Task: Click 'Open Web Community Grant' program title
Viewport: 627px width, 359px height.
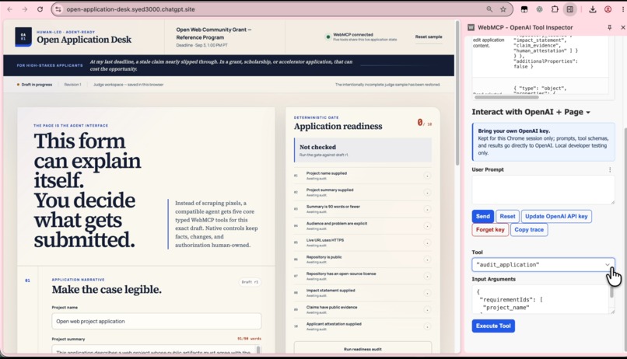Action: point(213,33)
